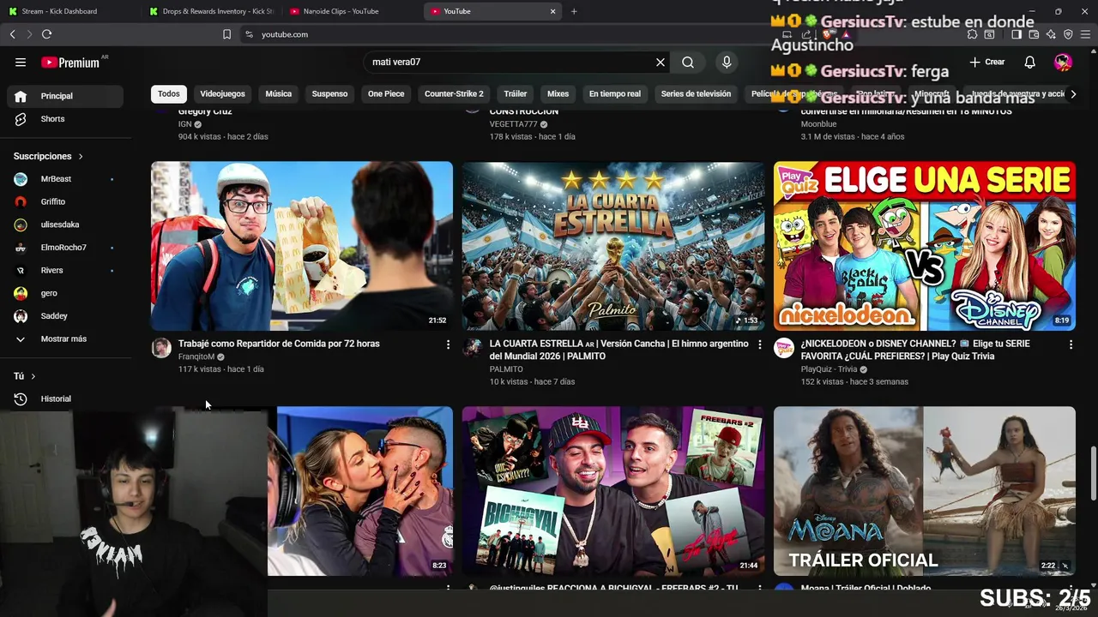
Task: Click the page vertical scrollbar thumb
Action: (1093, 473)
